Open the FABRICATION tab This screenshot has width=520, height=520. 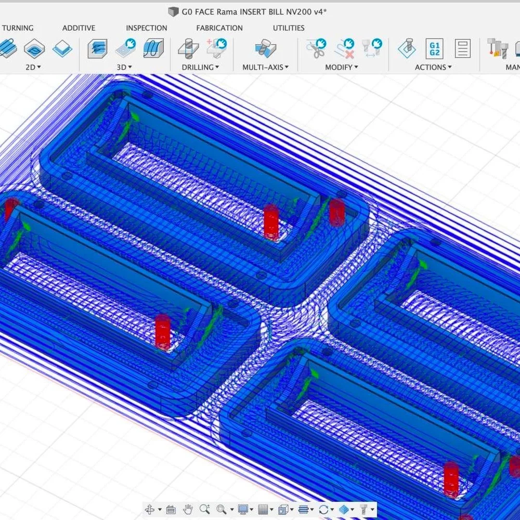pyautogui.click(x=219, y=28)
